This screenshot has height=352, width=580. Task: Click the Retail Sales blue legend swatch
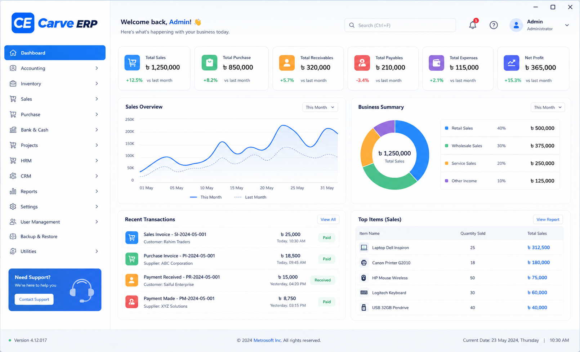coord(447,128)
